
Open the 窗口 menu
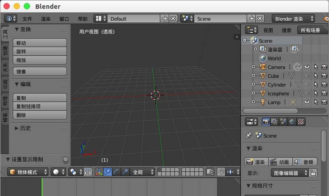(64, 19)
